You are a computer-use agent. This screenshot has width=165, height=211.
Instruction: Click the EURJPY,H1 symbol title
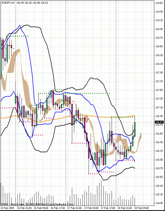coord(8,3)
